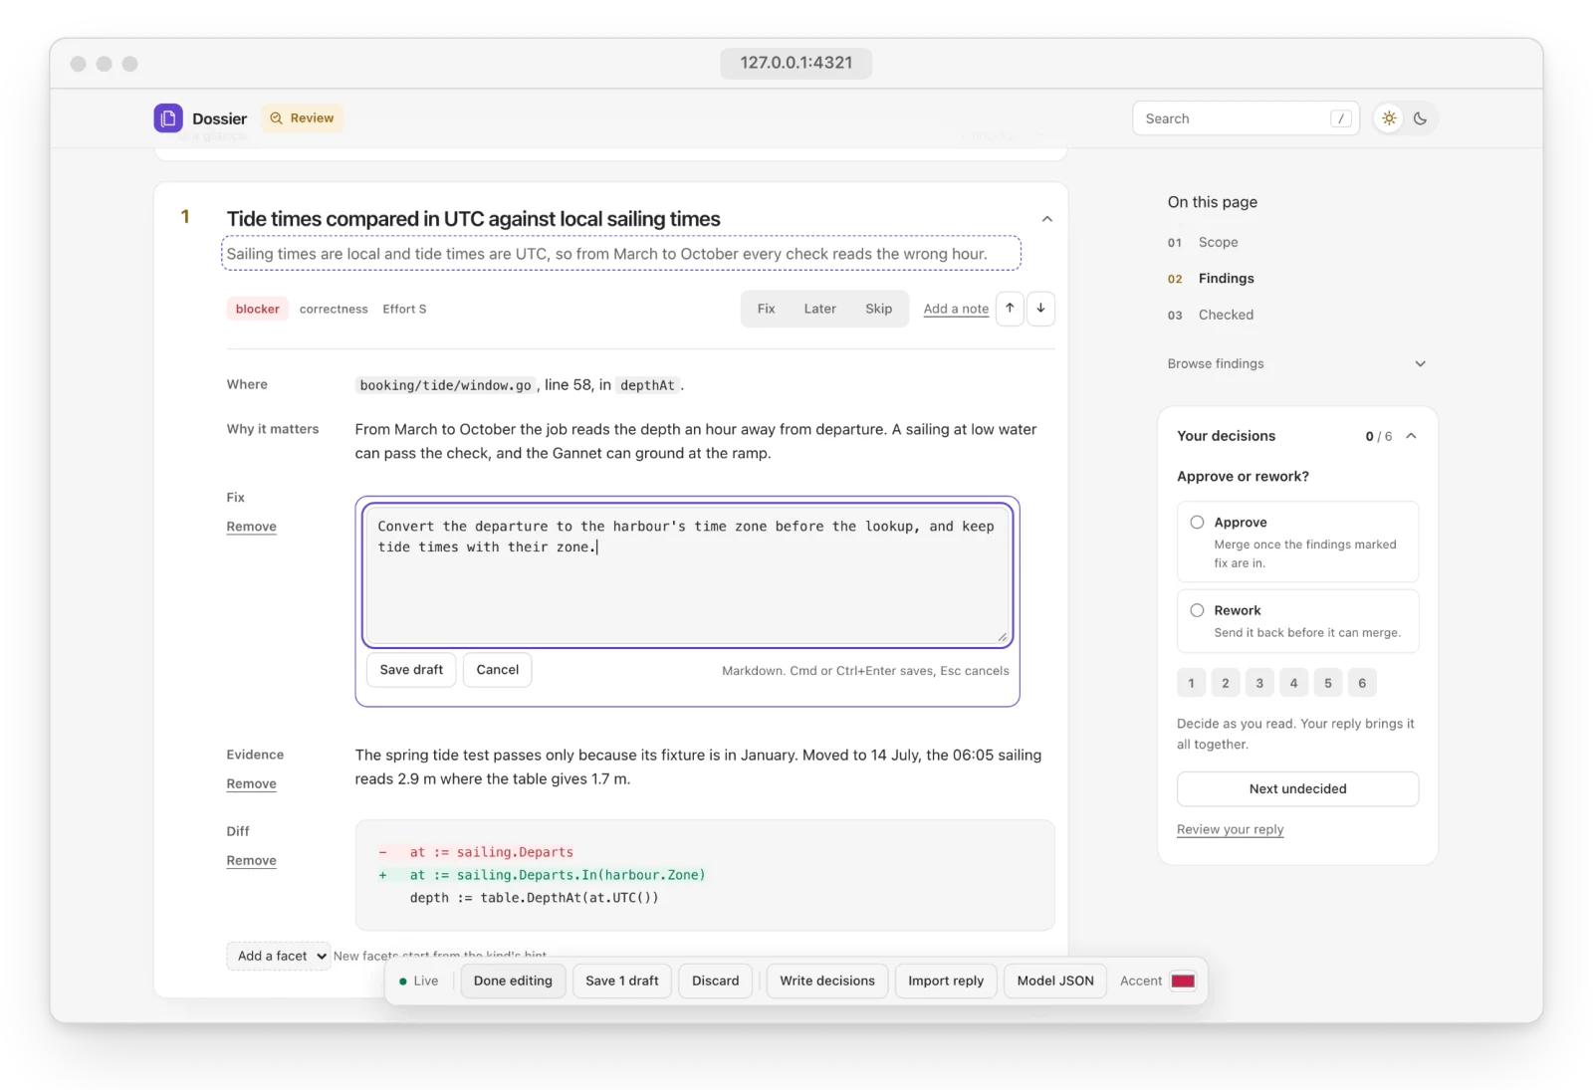Click the Review mode badge
The height and width of the screenshot is (1090, 1593).
303,117
